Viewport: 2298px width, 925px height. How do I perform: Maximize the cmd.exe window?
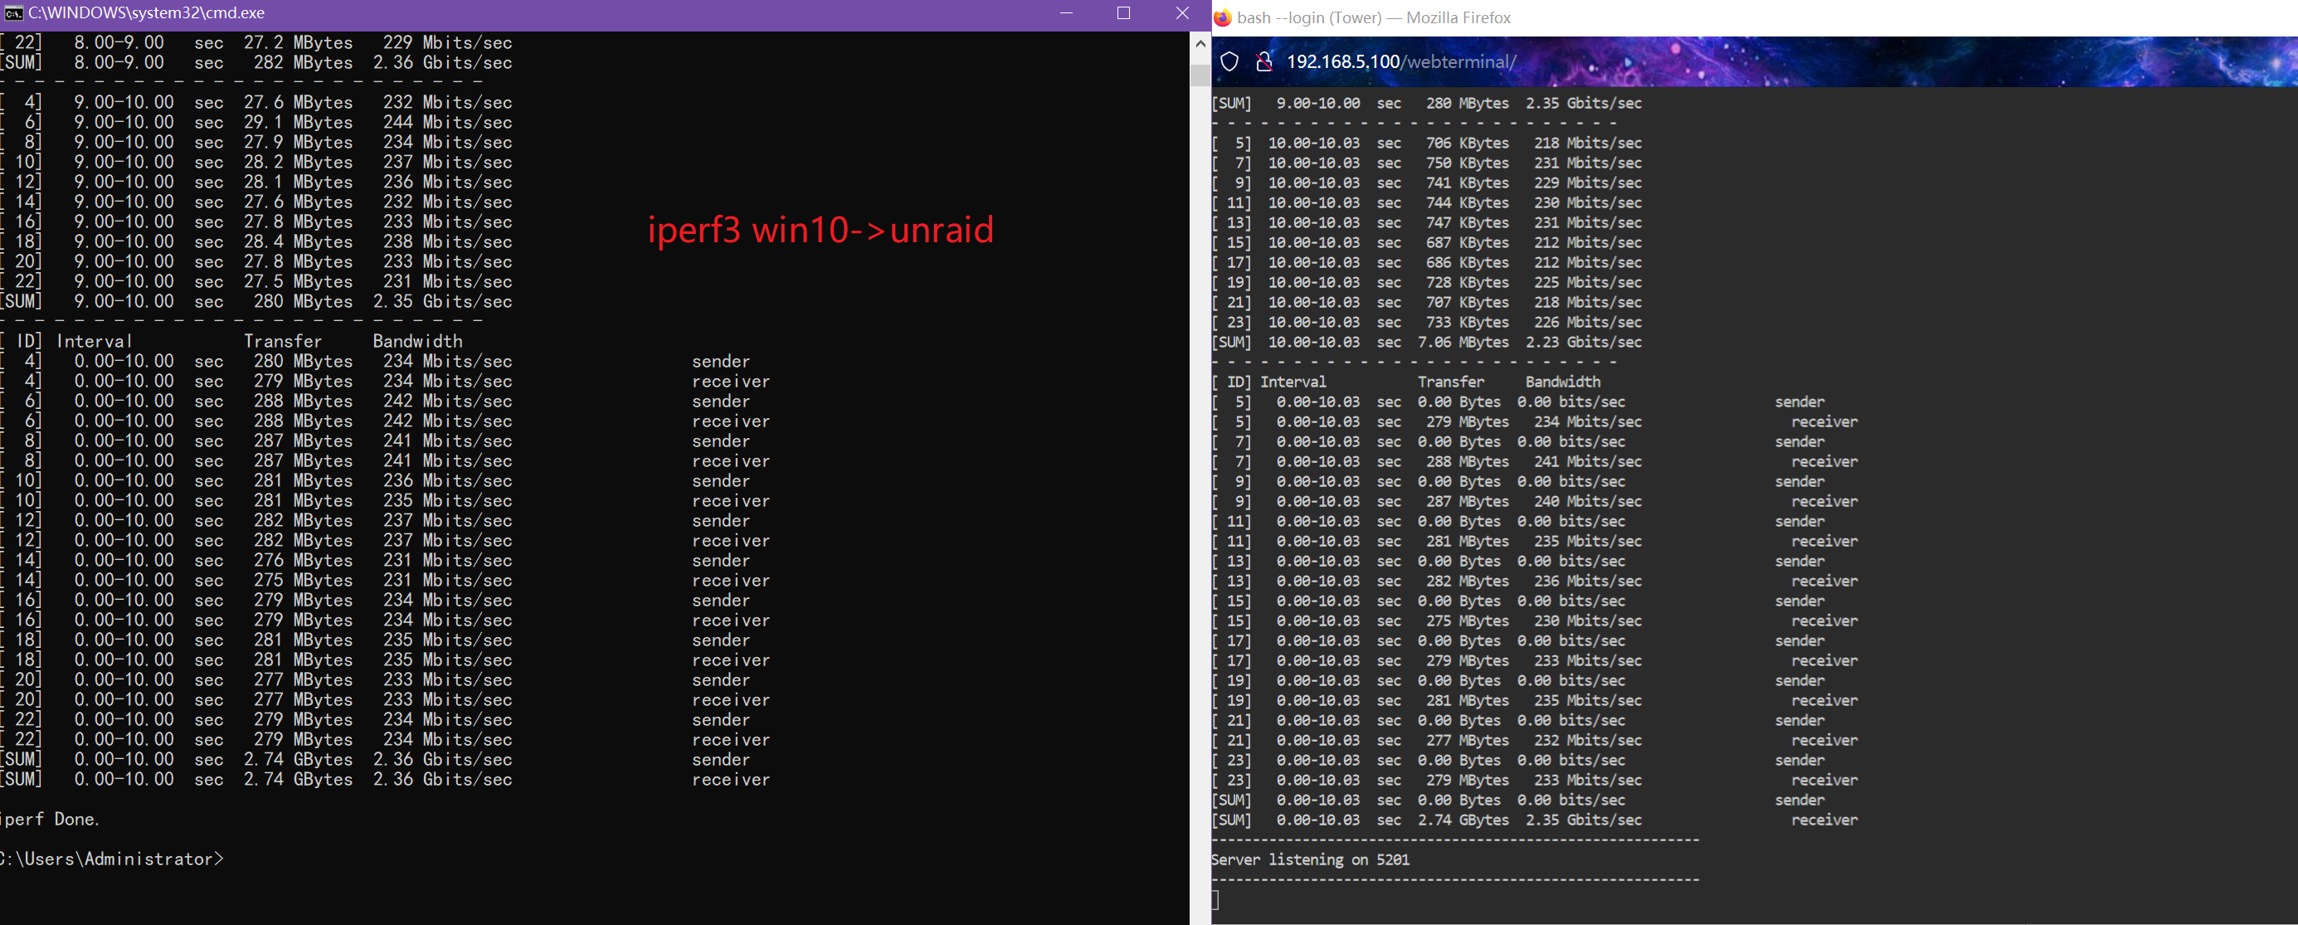(x=1123, y=13)
